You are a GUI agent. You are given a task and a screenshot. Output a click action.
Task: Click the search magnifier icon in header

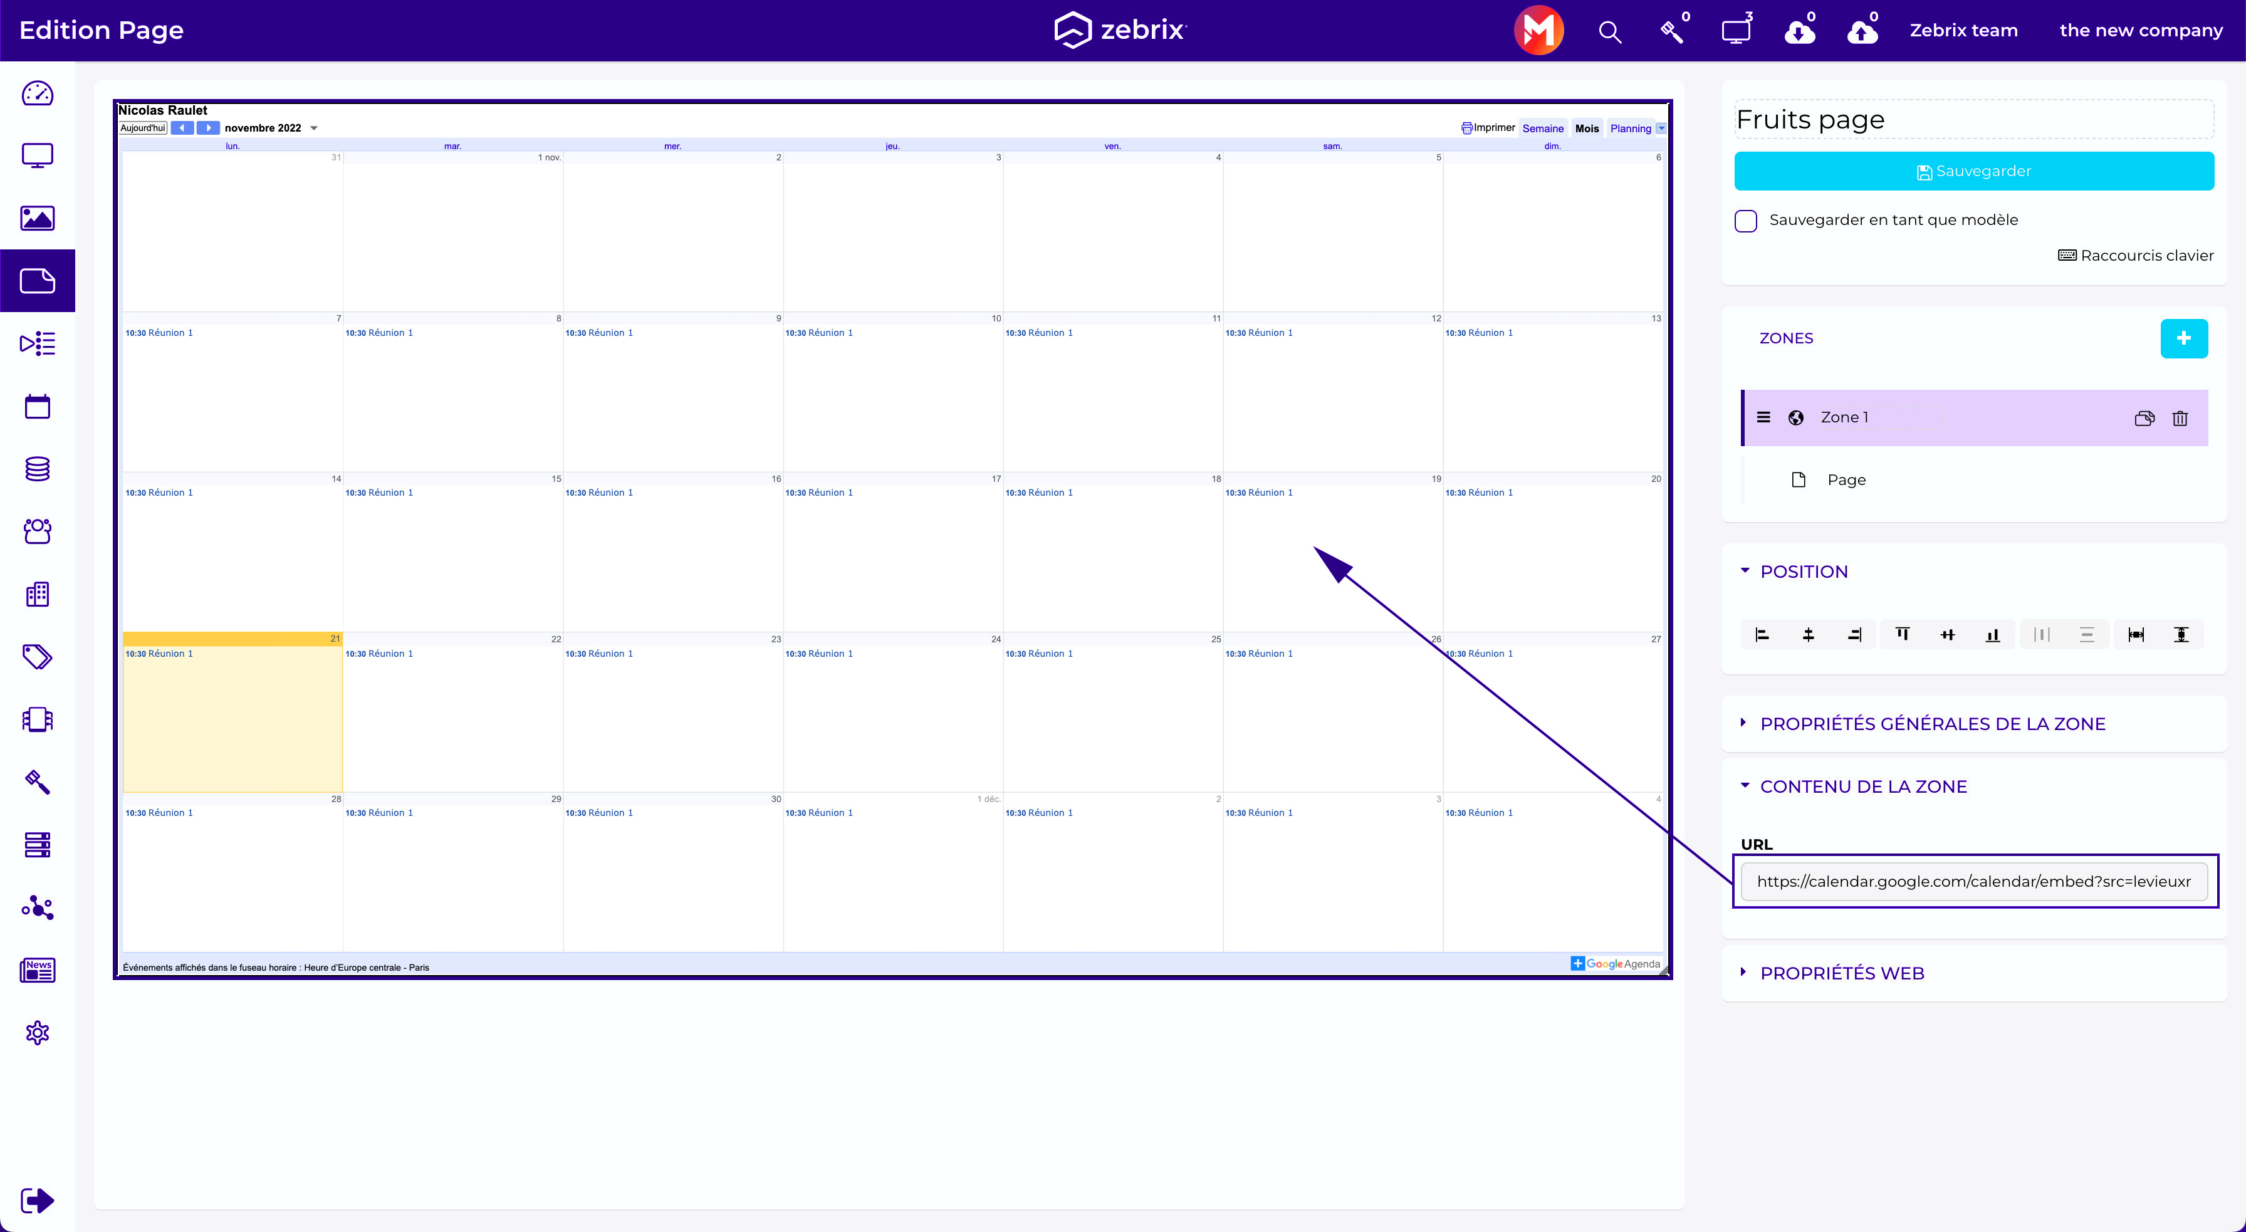(x=1609, y=32)
